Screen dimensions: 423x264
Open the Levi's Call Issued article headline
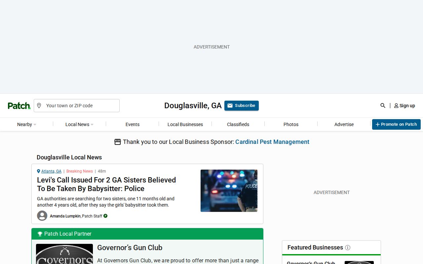[106, 184]
